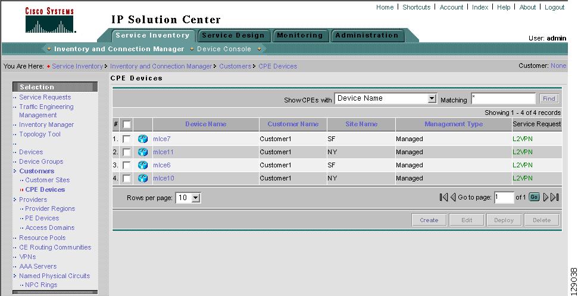Open Resource Pools in Selection panel
The height and width of the screenshot is (296, 578).
[42, 238]
